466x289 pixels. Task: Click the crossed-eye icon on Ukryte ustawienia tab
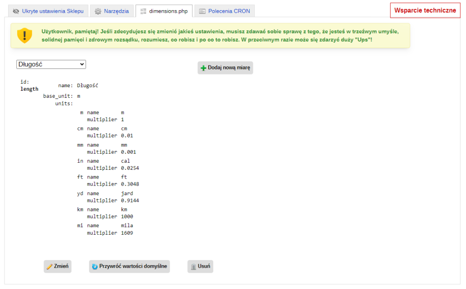[x=16, y=11]
